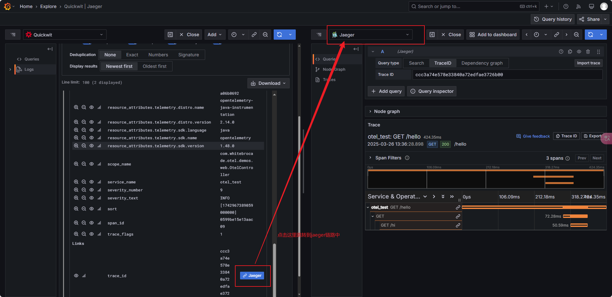Zoom out time range in Jaeger pane

tap(576, 35)
